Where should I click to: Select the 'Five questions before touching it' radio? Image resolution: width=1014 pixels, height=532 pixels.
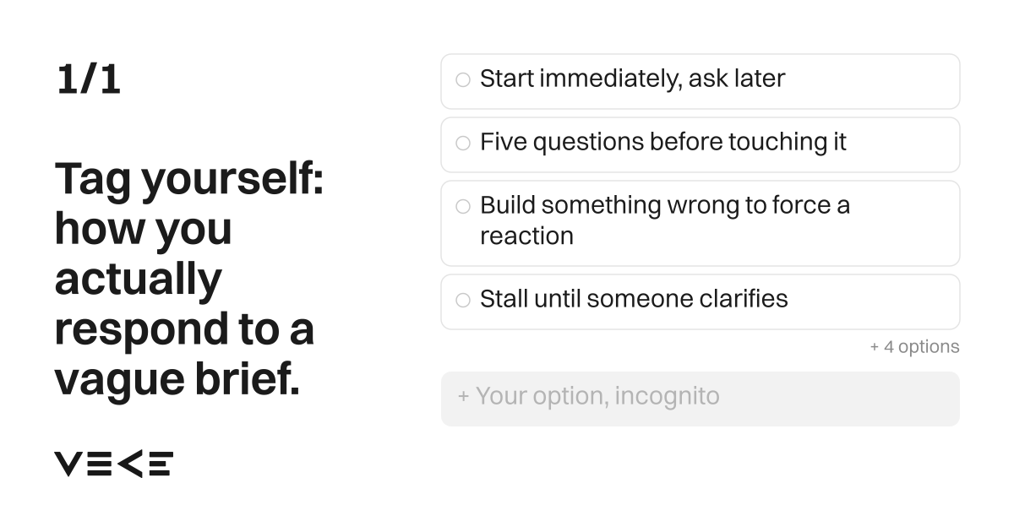coord(463,143)
